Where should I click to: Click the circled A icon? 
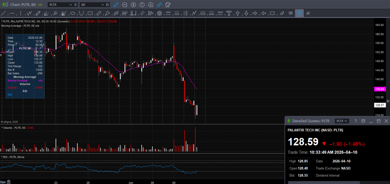[151, 5]
